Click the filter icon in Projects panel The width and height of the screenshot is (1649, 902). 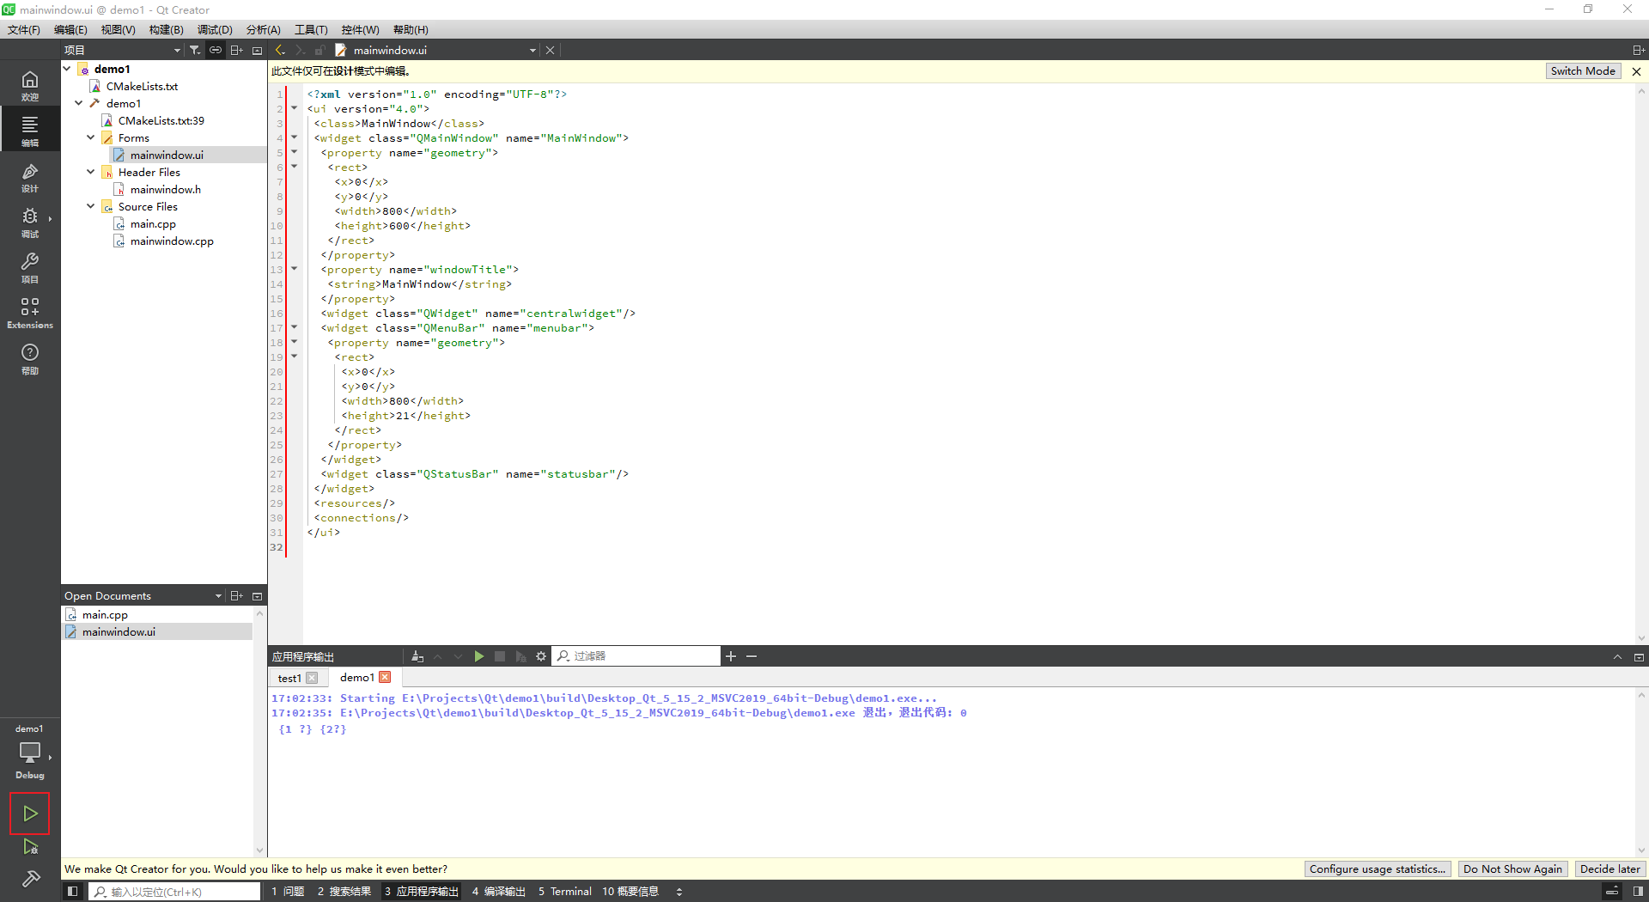(195, 50)
